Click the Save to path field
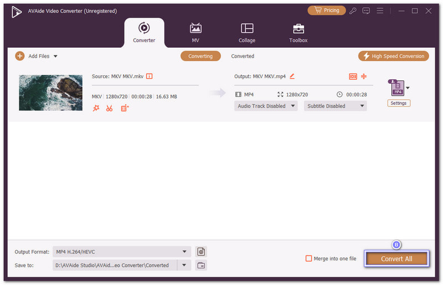 pos(115,265)
